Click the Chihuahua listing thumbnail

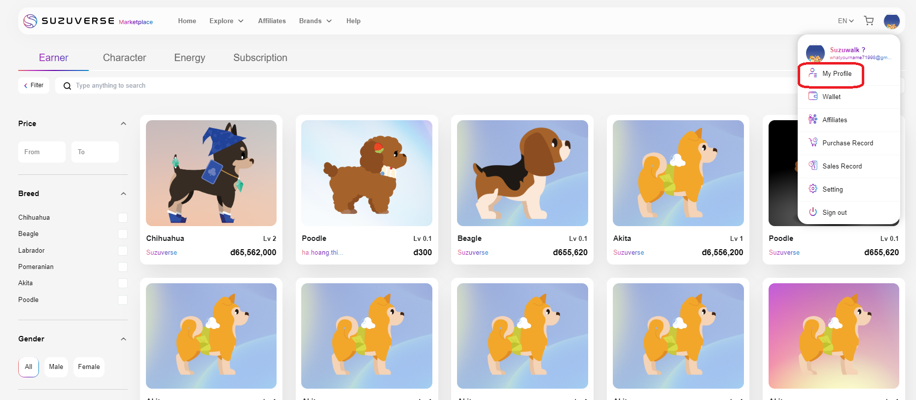pos(211,173)
